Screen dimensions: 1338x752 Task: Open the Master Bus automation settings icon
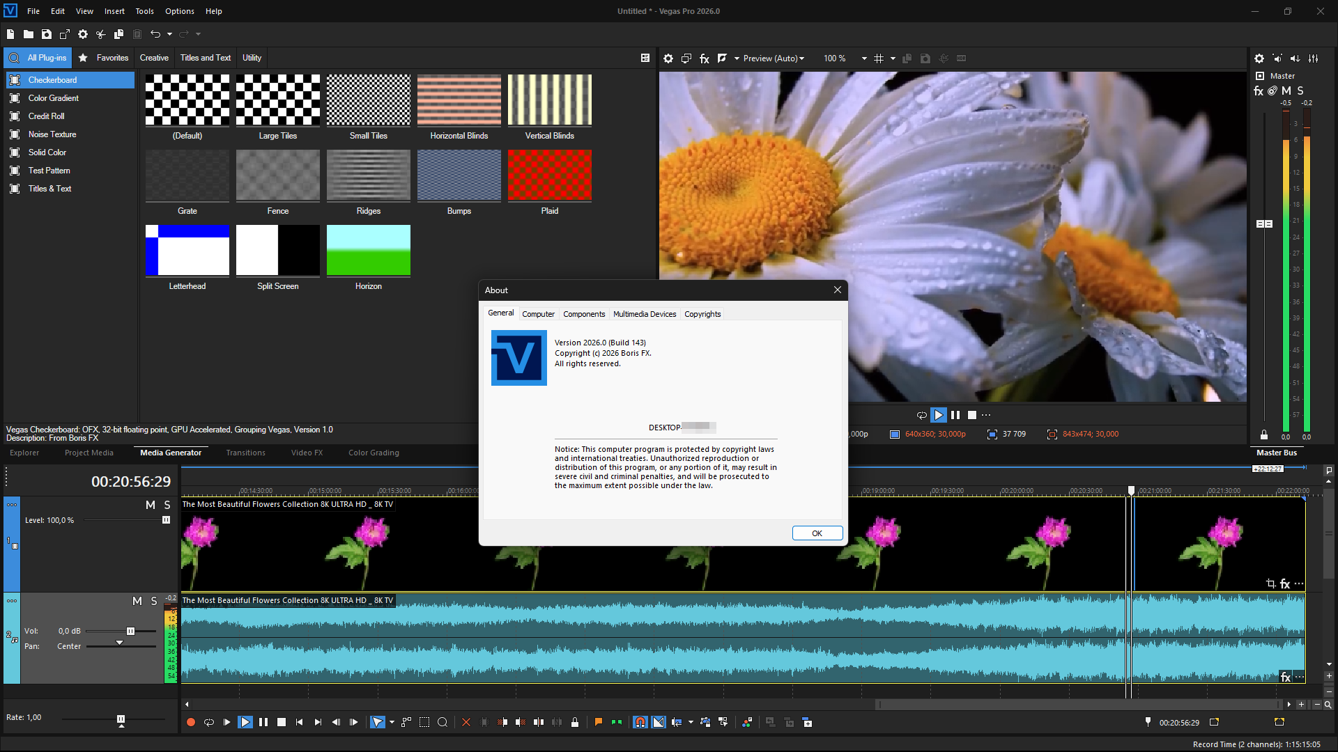click(1272, 91)
